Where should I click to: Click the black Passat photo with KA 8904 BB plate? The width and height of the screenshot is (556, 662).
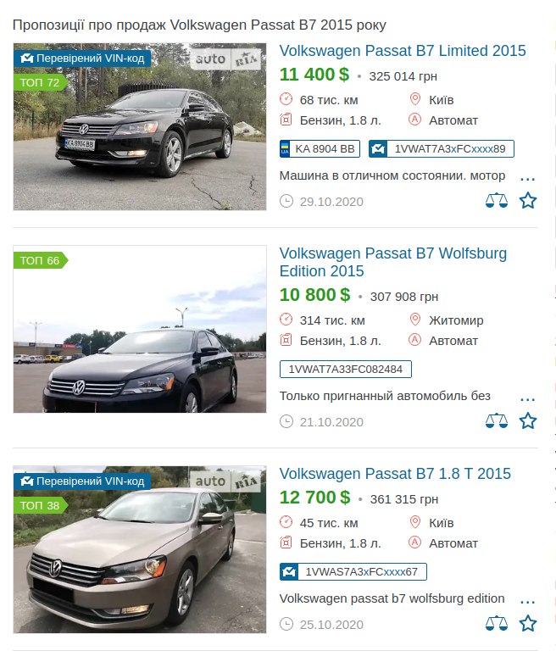click(140, 126)
